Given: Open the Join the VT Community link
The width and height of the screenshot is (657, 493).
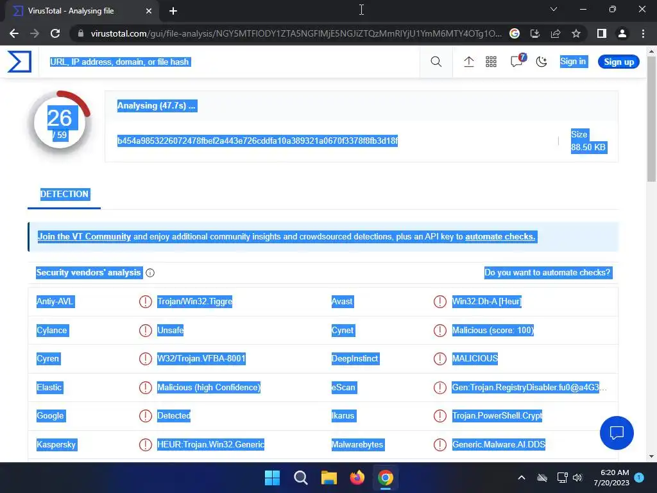Looking at the screenshot, I should pyautogui.click(x=84, y=236).
